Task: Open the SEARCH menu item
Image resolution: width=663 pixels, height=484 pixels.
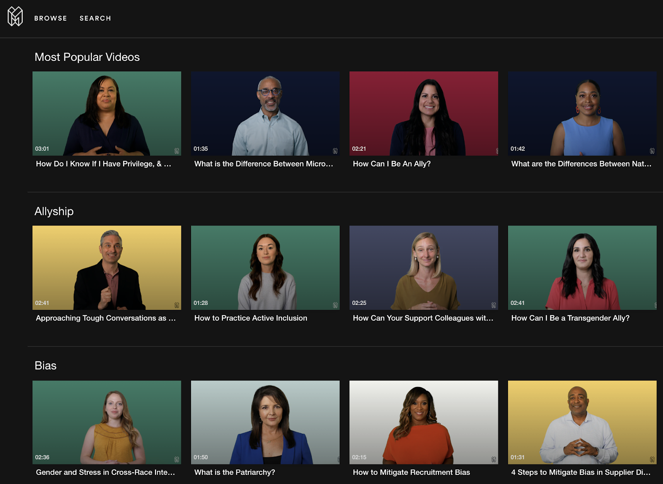Action: tap(95, 18)
